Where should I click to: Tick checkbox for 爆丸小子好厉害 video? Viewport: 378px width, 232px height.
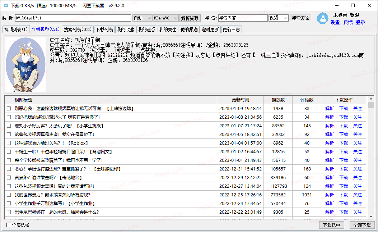tap(9, 126)
